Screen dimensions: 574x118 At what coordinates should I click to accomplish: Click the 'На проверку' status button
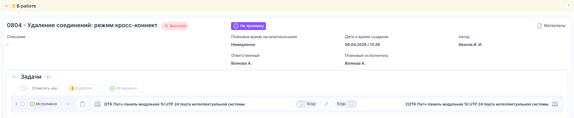tap(248, 26)
